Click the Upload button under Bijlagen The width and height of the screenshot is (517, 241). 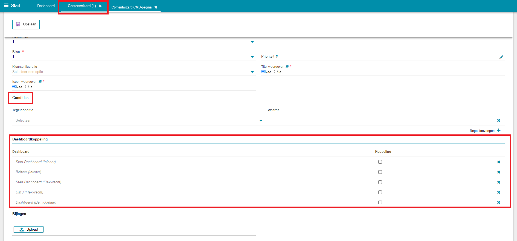point(28,230)
